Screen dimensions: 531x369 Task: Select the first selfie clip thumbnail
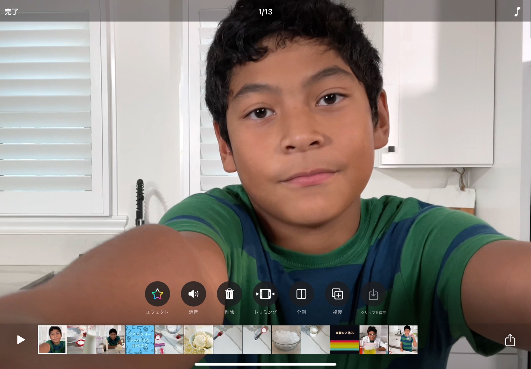(x=52, y=340)
